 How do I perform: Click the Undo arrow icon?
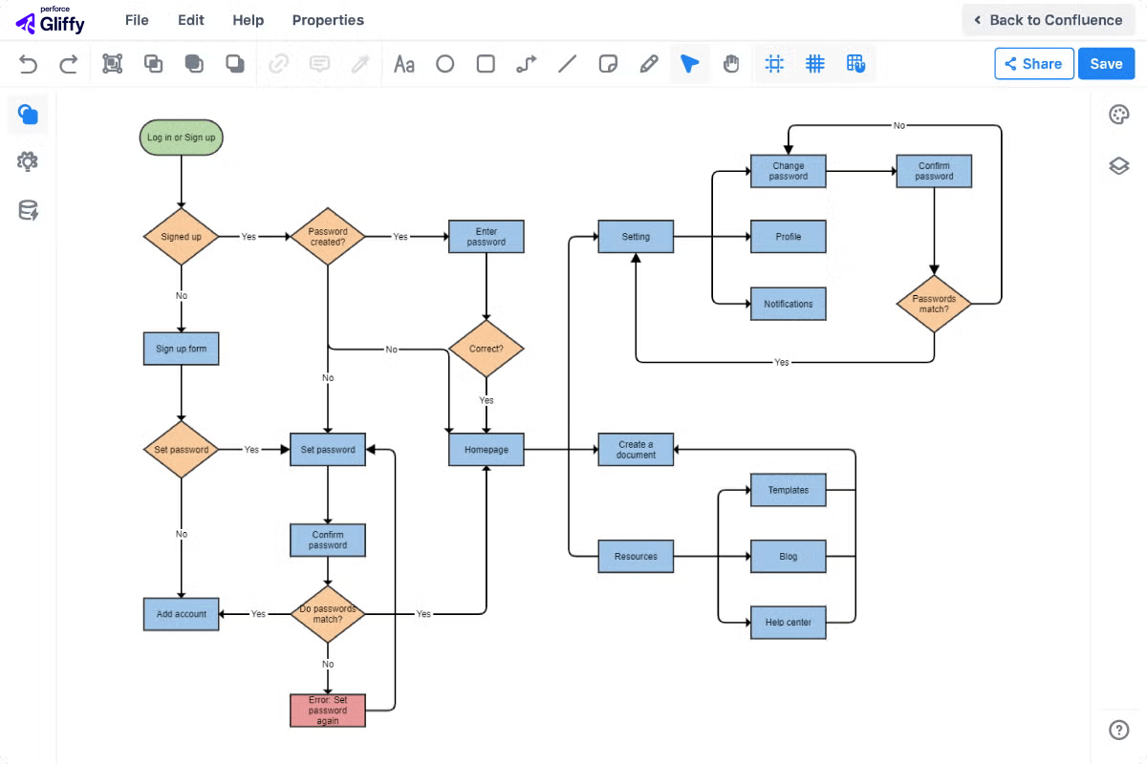[29, 64]
